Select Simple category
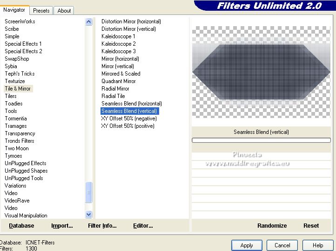The image size is (336, 251). pos(12,36)
